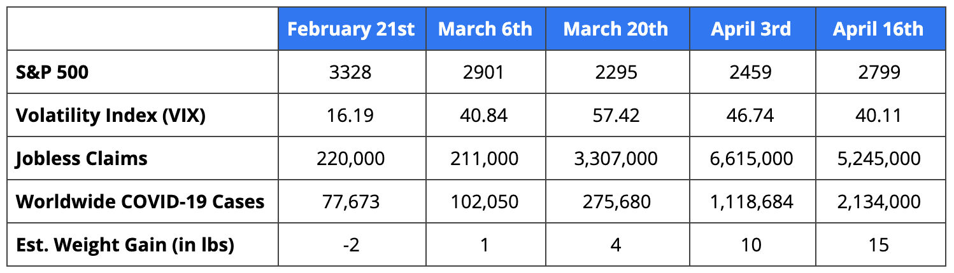Click the S&P 500 value 3328
This screenshot has width=954, height=273.
351,72
